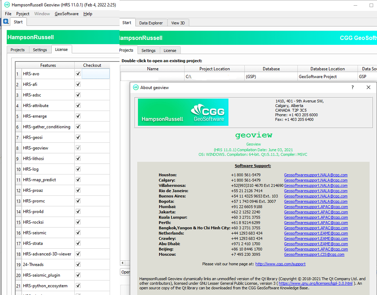Click the Mumbai APAC support email link
This screenshot has width=377, height=295.
316,206
